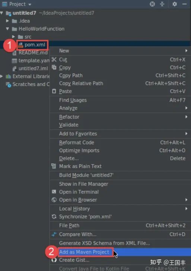Click the Copy icon in context menu

coord(54,67)
